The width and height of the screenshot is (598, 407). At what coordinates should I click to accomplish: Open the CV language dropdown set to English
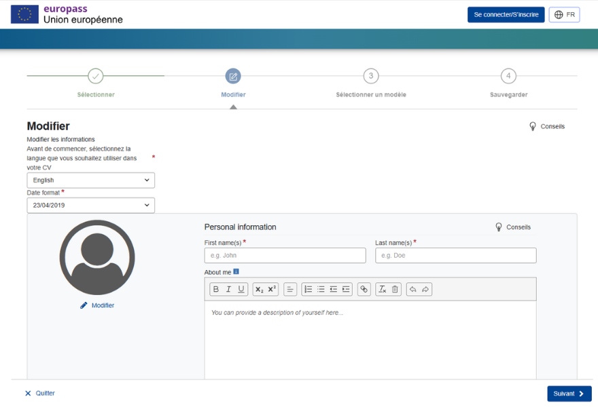coord(90,180)
